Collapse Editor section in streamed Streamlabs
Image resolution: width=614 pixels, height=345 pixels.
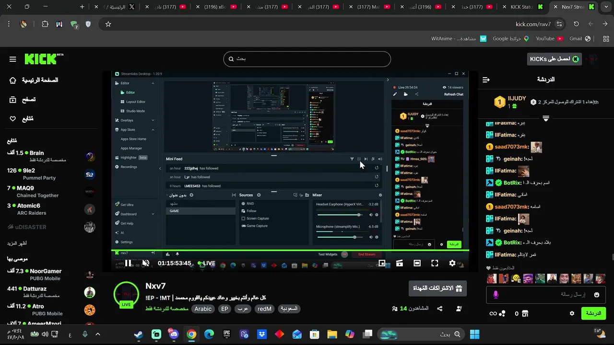pyautogui.click(x=153, y=83)
